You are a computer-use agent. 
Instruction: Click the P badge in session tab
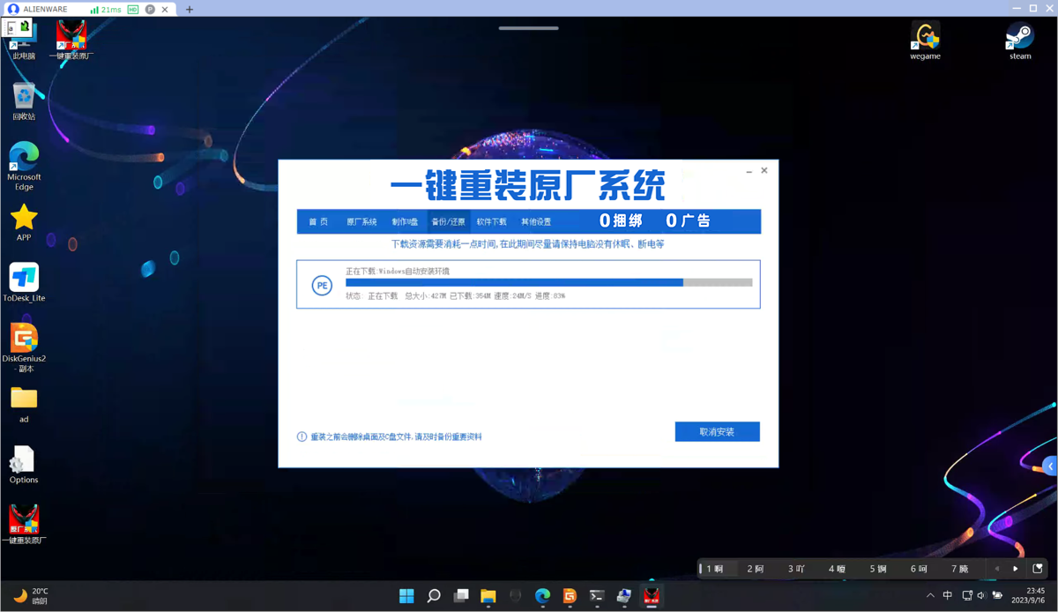(x=150, y=9)
